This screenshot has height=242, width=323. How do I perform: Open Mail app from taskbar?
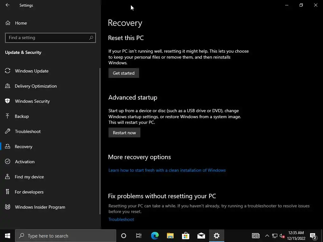[201, 236]
